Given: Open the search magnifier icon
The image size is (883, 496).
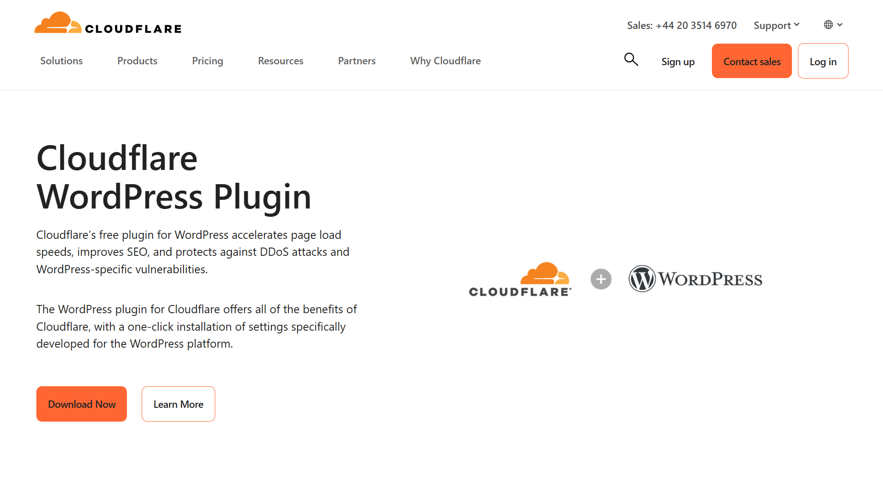Looking at the screenshot, I should (631, 59).
